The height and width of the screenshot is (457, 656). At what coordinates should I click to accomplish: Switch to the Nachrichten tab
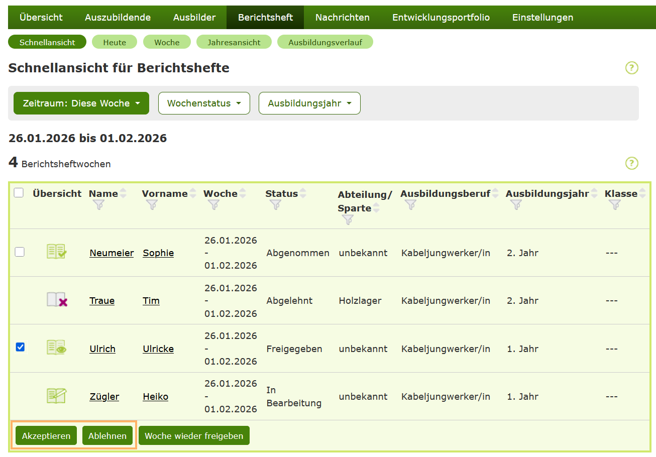[342, 17]
